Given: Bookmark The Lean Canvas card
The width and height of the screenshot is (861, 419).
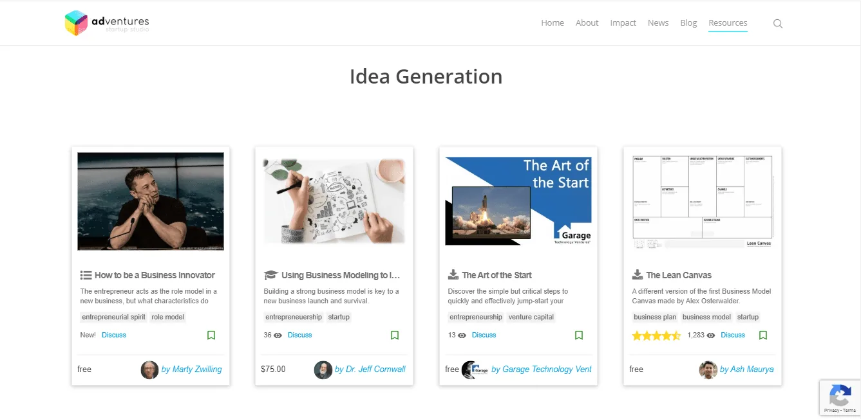Looking at the screenshot, I should (763, 335).
